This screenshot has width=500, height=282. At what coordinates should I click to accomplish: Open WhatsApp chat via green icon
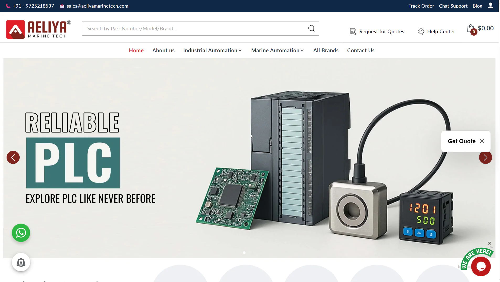[x=21, y=233]
